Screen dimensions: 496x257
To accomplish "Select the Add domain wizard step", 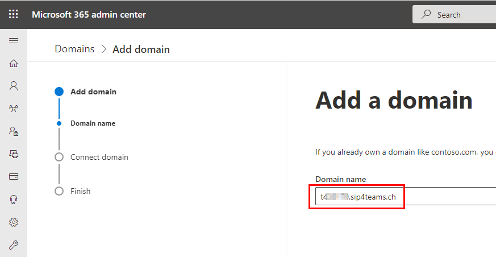I will tap(93, 92).
